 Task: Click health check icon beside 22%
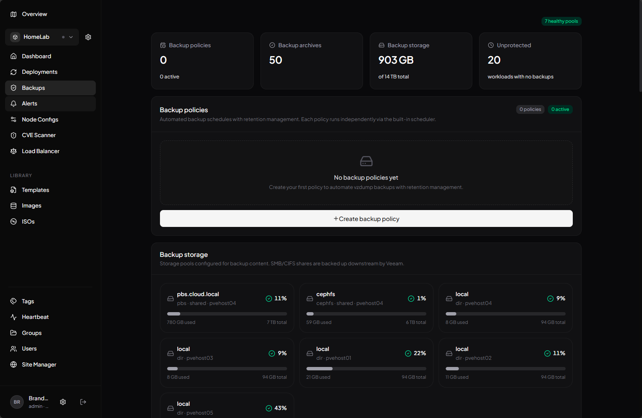(408, 353)
